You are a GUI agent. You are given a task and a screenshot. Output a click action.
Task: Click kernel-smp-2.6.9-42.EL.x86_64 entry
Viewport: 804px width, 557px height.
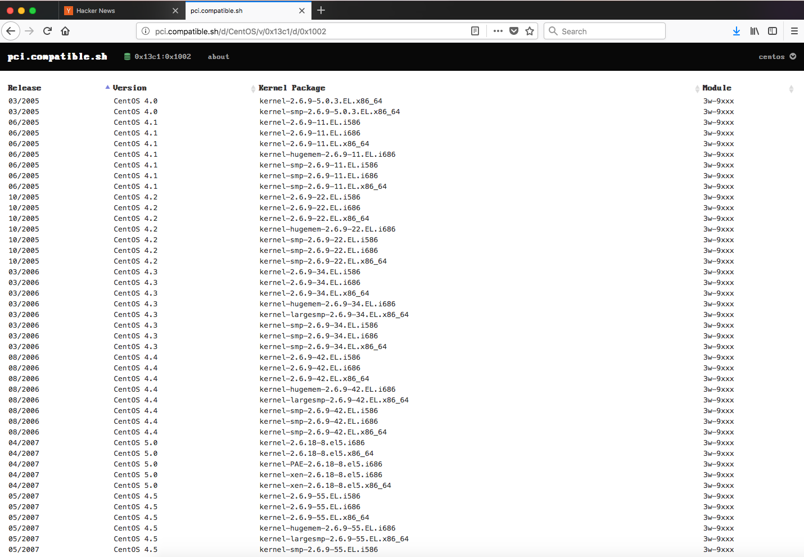point(323,432)
